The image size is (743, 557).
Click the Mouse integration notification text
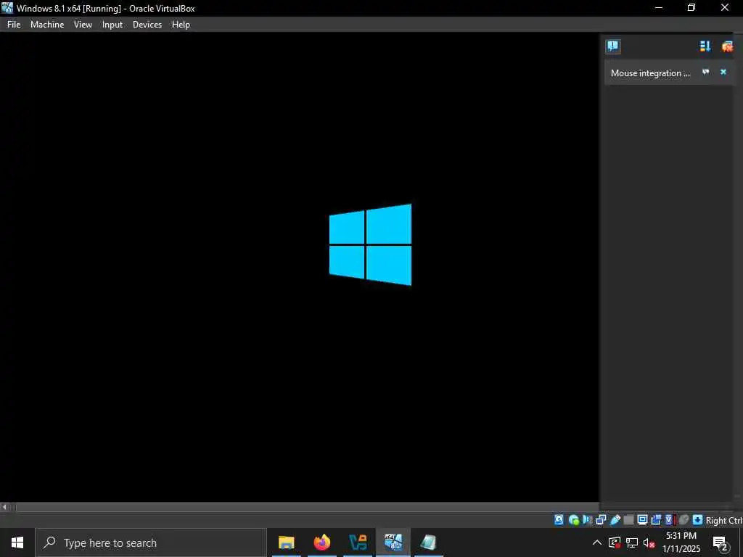(x=650, y=73)
